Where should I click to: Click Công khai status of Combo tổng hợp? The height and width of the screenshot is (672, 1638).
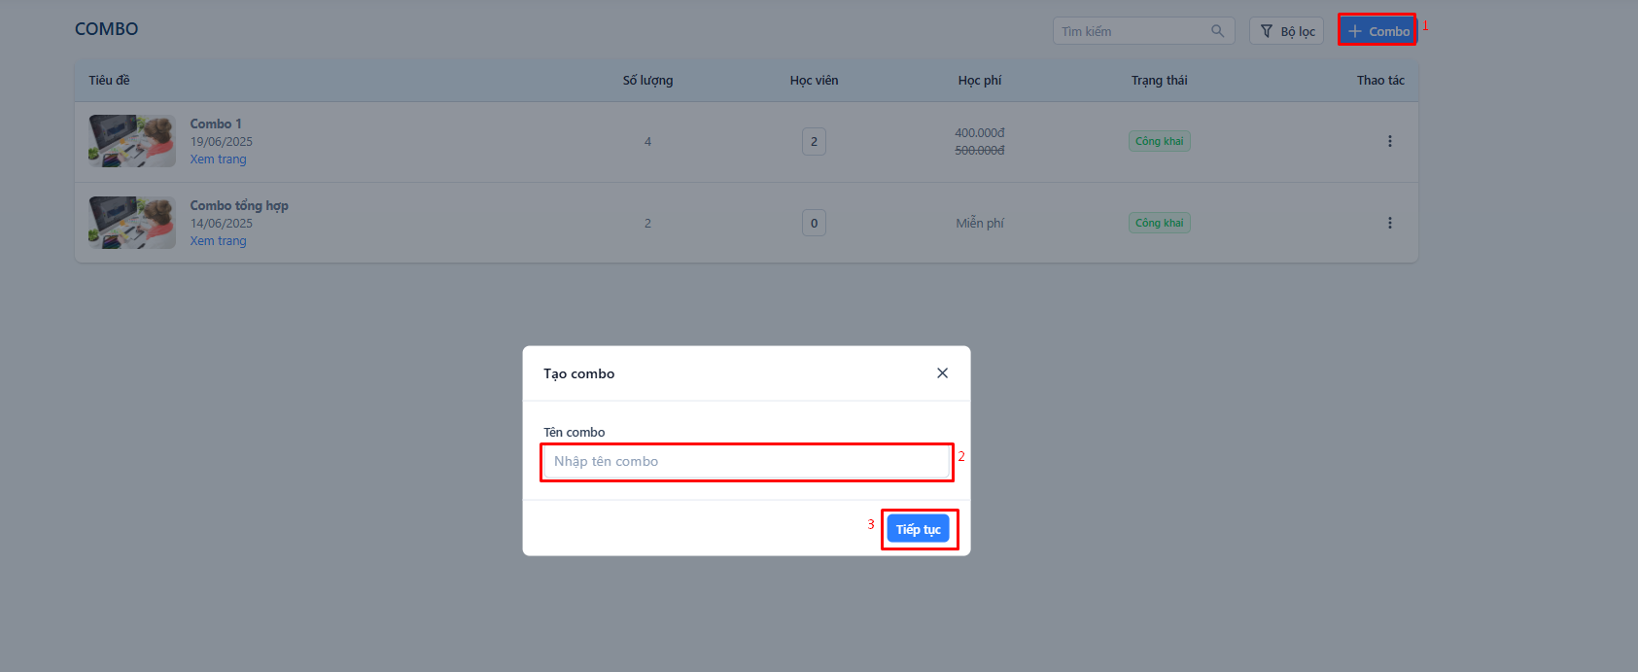pos(1160,223)
